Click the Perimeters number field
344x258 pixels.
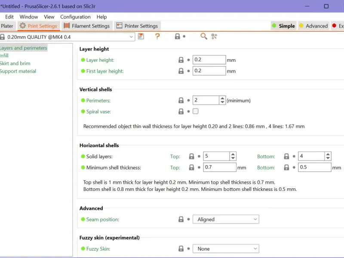[x=206, y=100]
